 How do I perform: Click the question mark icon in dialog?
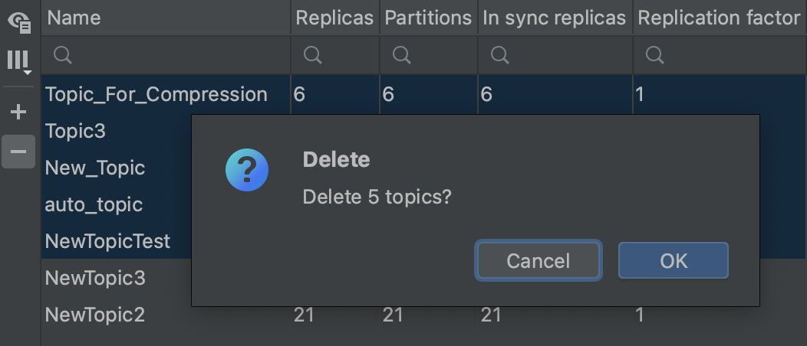[247, 170]
